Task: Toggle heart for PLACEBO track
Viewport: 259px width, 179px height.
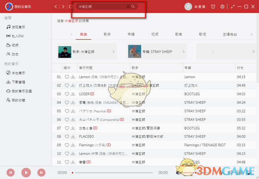Action: [67, 136]
